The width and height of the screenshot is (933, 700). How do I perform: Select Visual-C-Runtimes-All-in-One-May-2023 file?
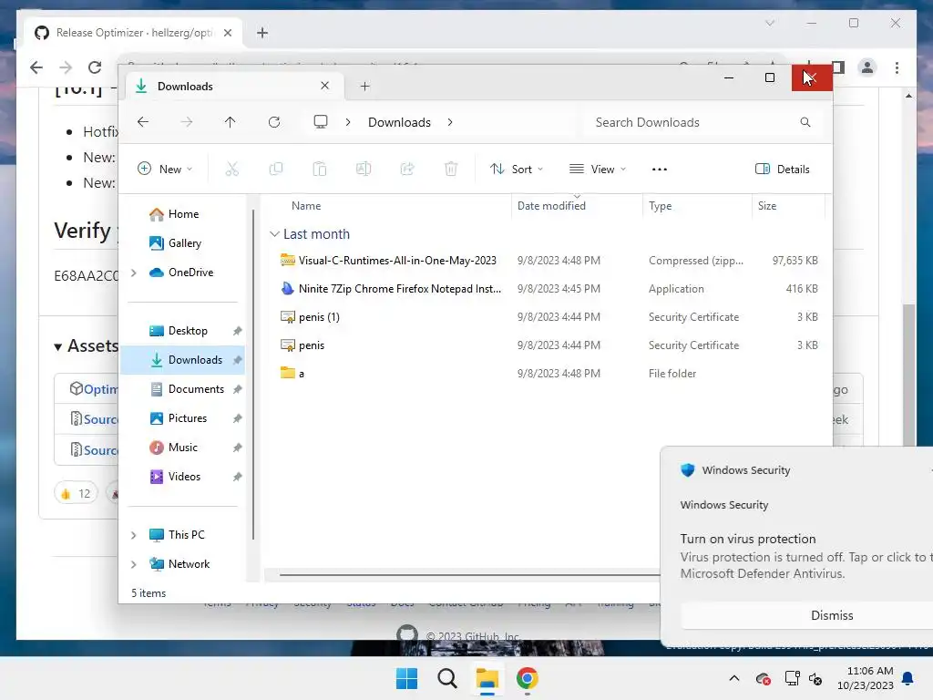click(x=548, y=260)
